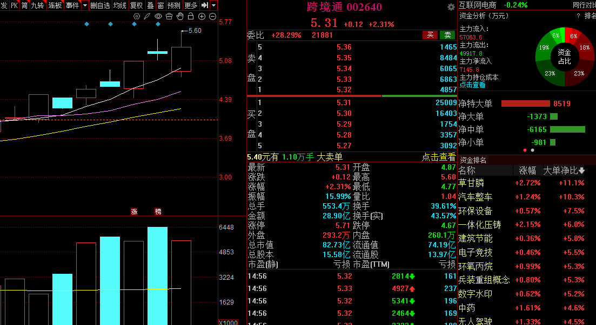Open 环氧丙烷 sector row
596x325 pixels.
[527, 266]
